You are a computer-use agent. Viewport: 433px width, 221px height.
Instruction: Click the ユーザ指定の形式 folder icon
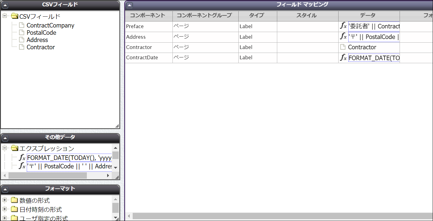(15, 218)
